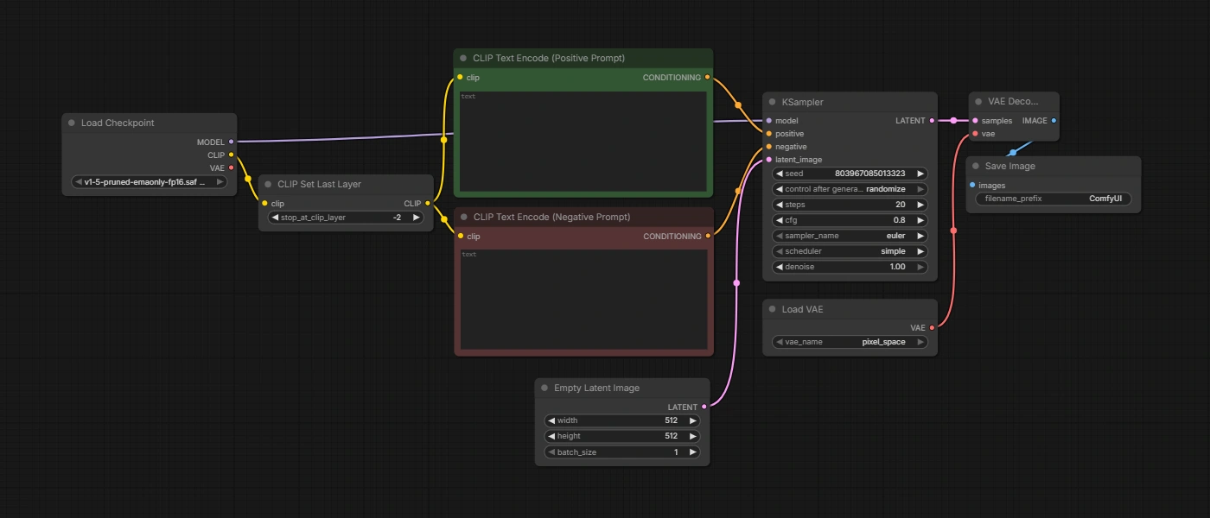Collapse the KSampler node title dot
The image size is (1210, 518).
[772, 102]
